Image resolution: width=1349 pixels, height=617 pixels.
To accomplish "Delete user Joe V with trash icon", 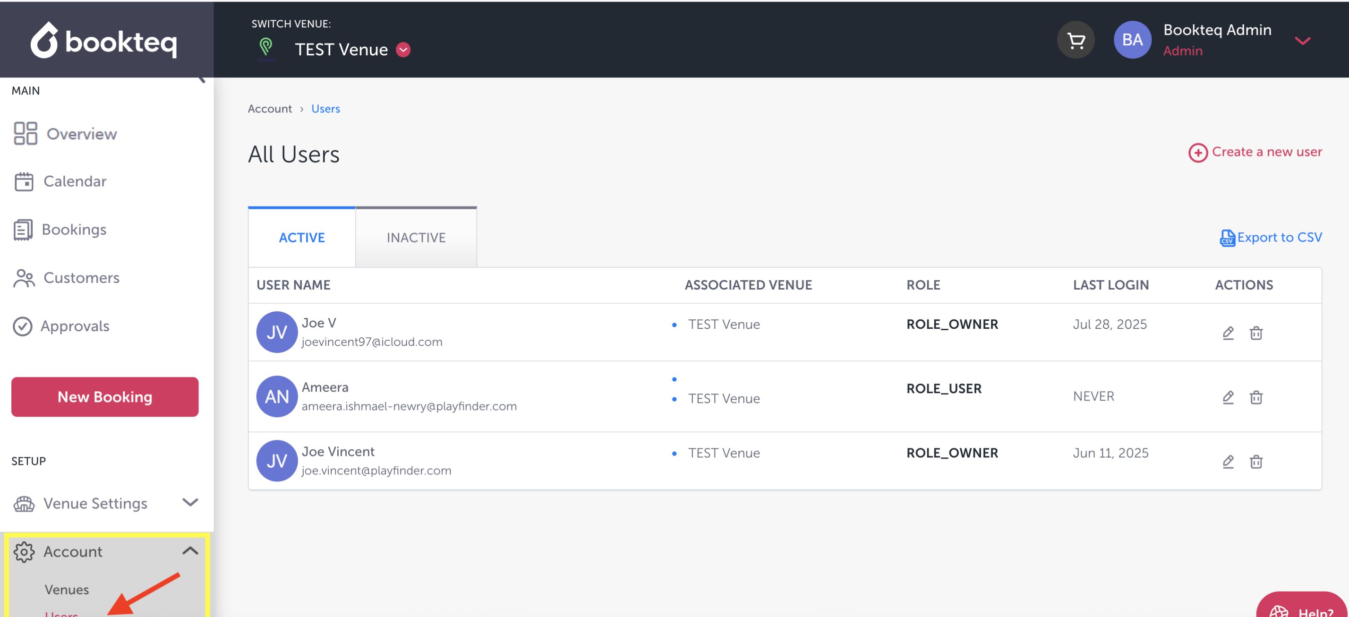I will (x=1256, y=333).
